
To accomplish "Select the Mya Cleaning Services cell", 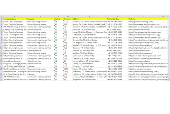I will tap(15, 43).
